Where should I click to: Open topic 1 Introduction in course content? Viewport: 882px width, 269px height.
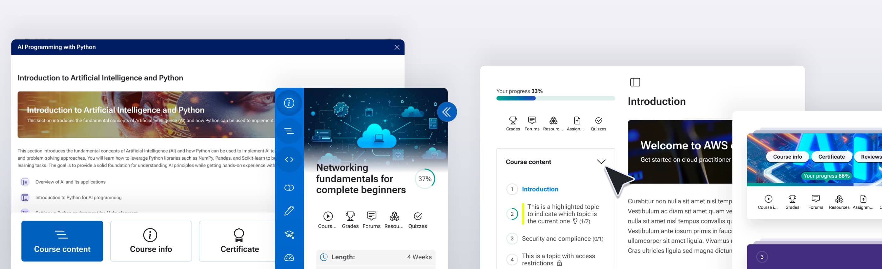(x=540, y=189)
